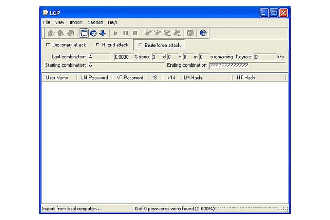Click the Starting combination input field

coord(126,65)
